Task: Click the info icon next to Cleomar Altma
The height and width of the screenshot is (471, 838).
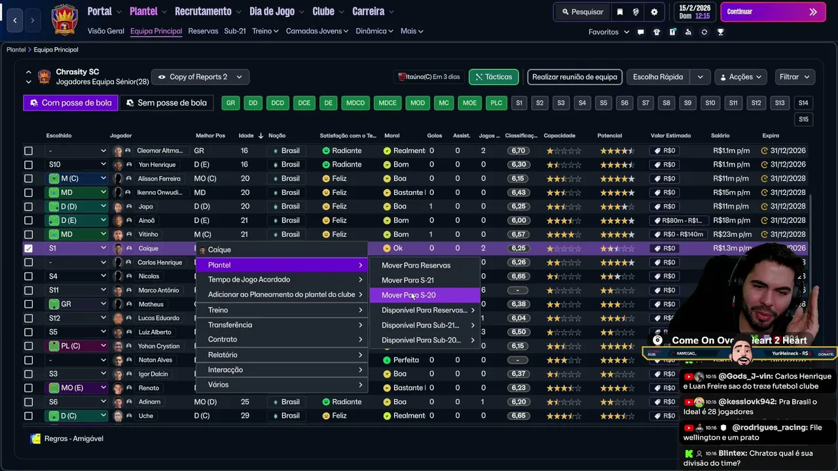Action: click(128, 150)
